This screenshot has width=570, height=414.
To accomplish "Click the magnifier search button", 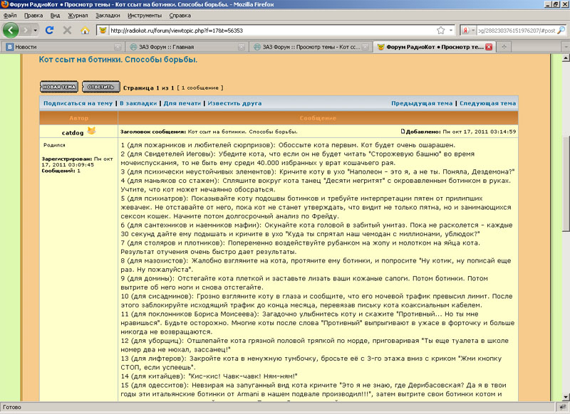I will pyautogui.click(x=561, y=31).
